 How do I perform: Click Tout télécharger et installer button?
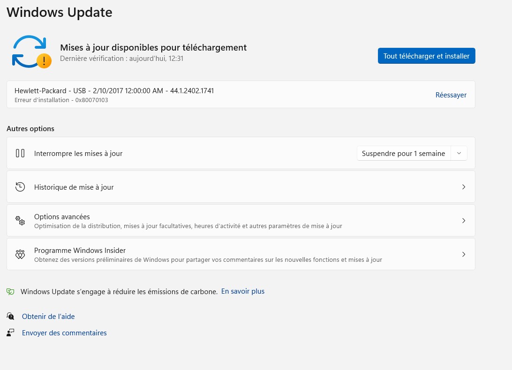[427, 56]
